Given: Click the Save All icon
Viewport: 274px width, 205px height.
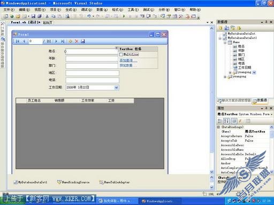Looking at the screenshot, I should (x=40, y=17).
